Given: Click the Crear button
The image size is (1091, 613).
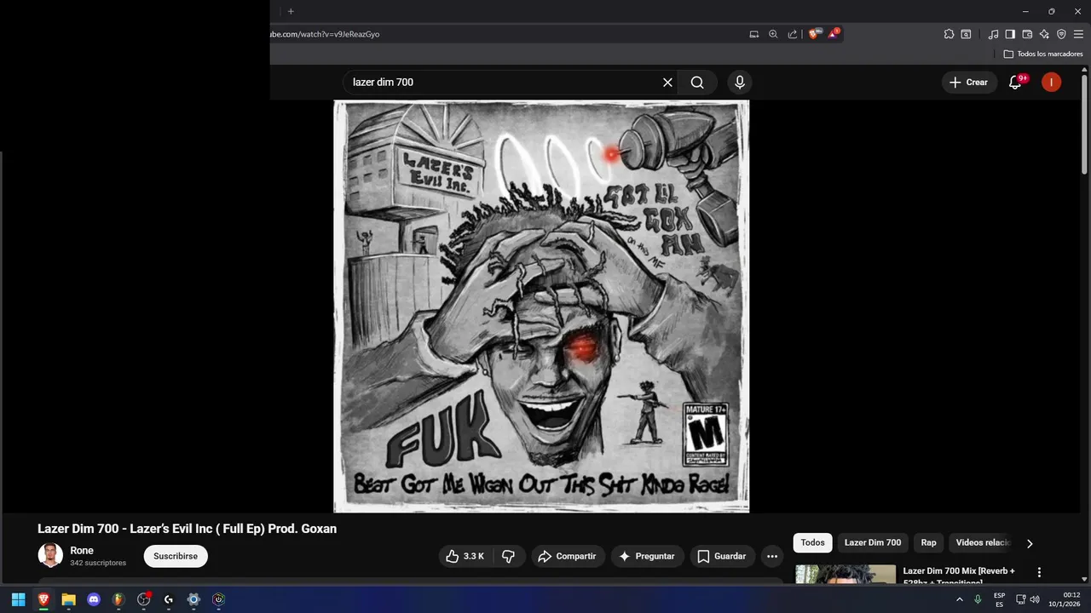Looking at the screenshot, I should (x=969, y=83).
